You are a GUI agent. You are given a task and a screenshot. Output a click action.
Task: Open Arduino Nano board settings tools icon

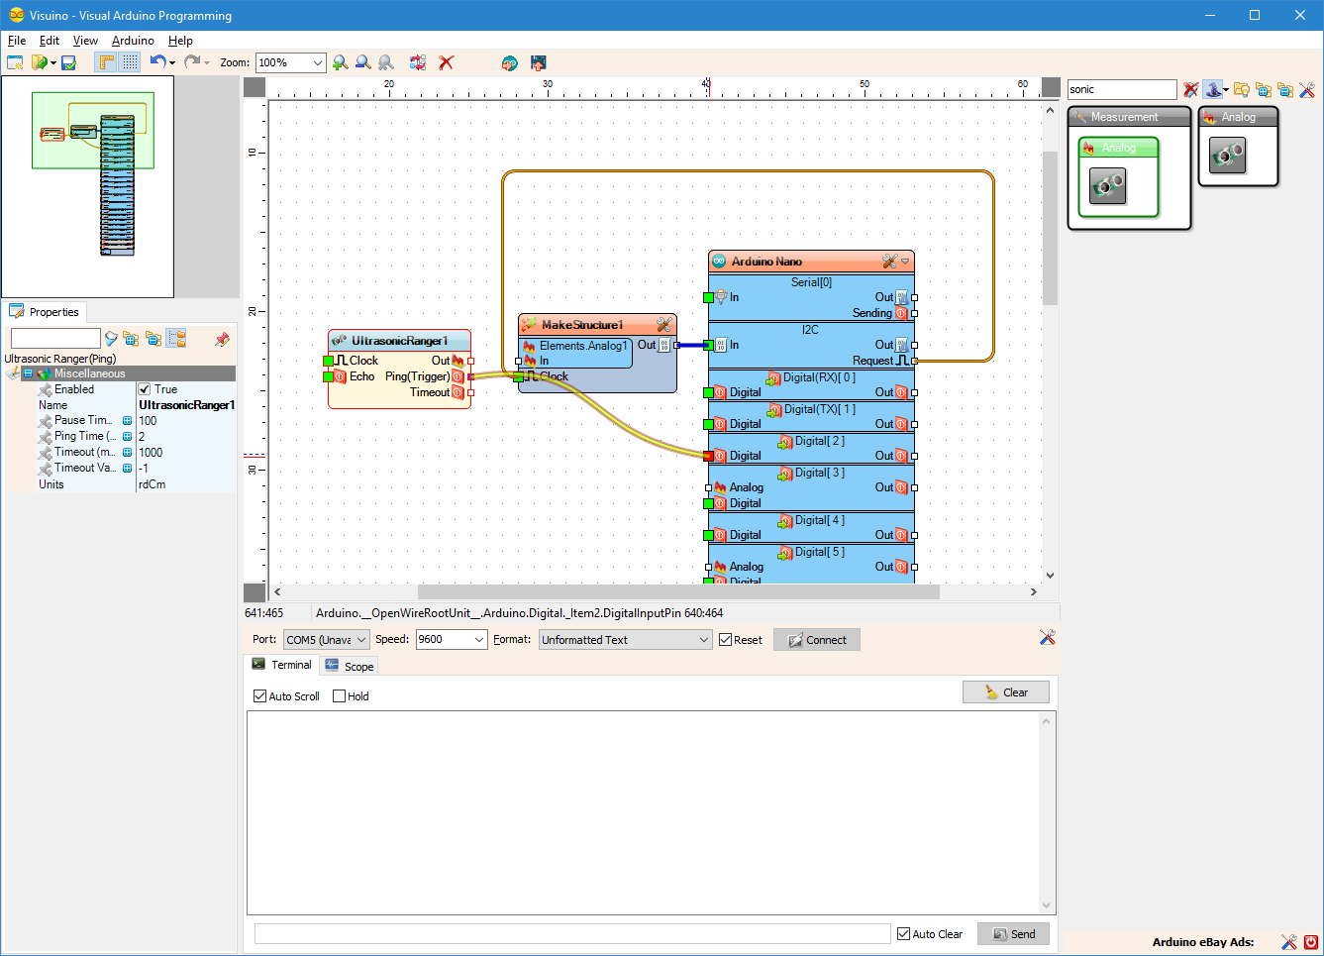pos(889,262)
